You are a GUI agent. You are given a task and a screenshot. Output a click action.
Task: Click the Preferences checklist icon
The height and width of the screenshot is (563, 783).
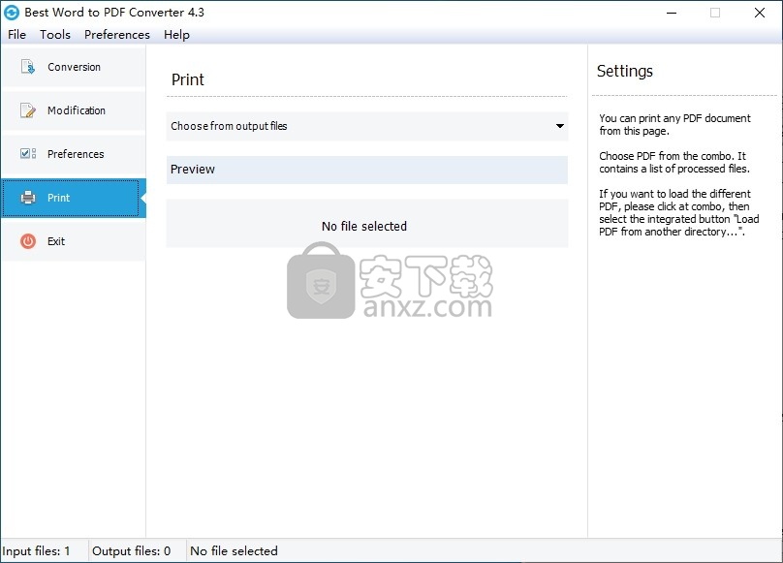click(x=28, y=154)
